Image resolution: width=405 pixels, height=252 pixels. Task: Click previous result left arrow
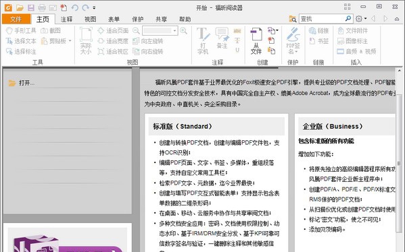pyautogui.click(x=373, y=19)
